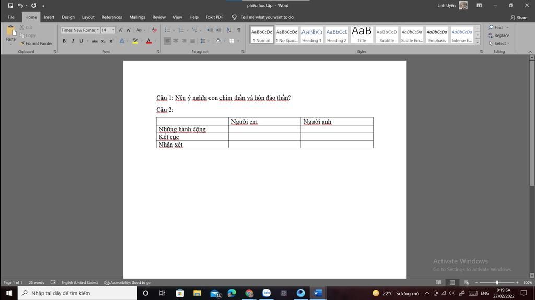Clear all formatting icon
Image resolution: width=535 pixels, height=300 pixels.
coord(154,30)
